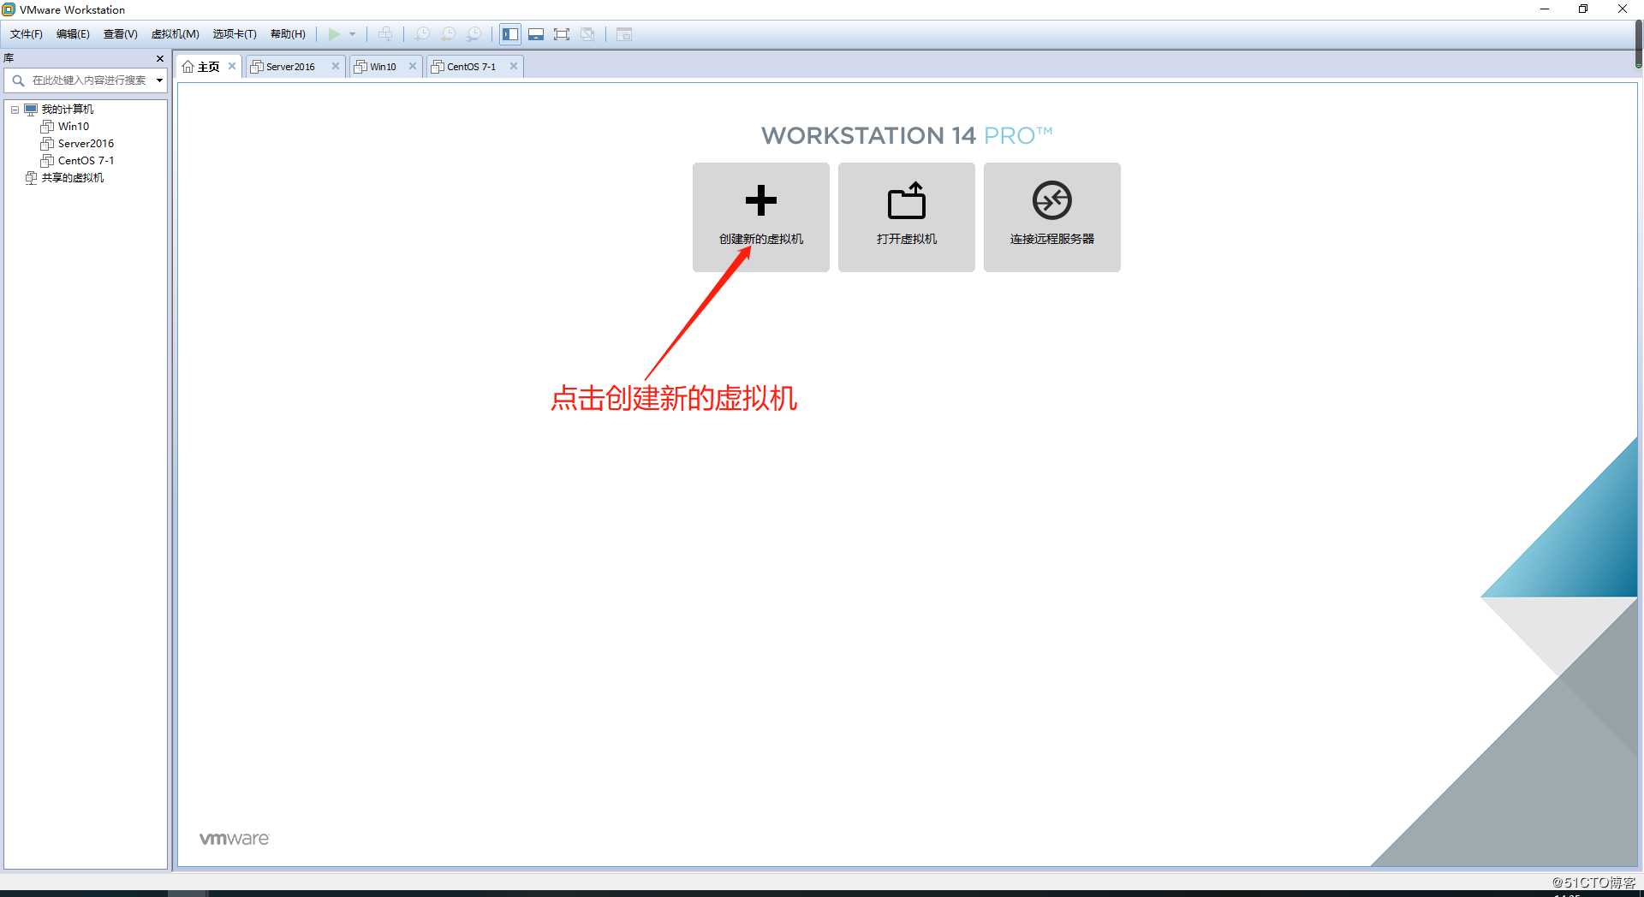
Task: Click the green power-on play icon
Action: pyautogui.click(x=334, y=34)
